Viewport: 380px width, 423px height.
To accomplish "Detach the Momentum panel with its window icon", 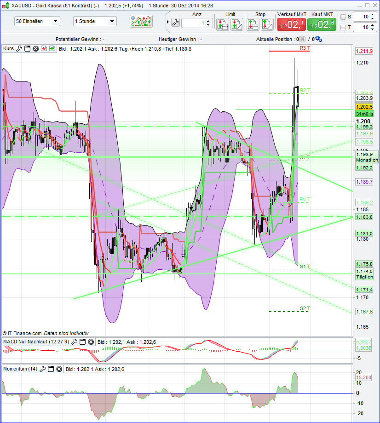I will (x=51, y=369).
